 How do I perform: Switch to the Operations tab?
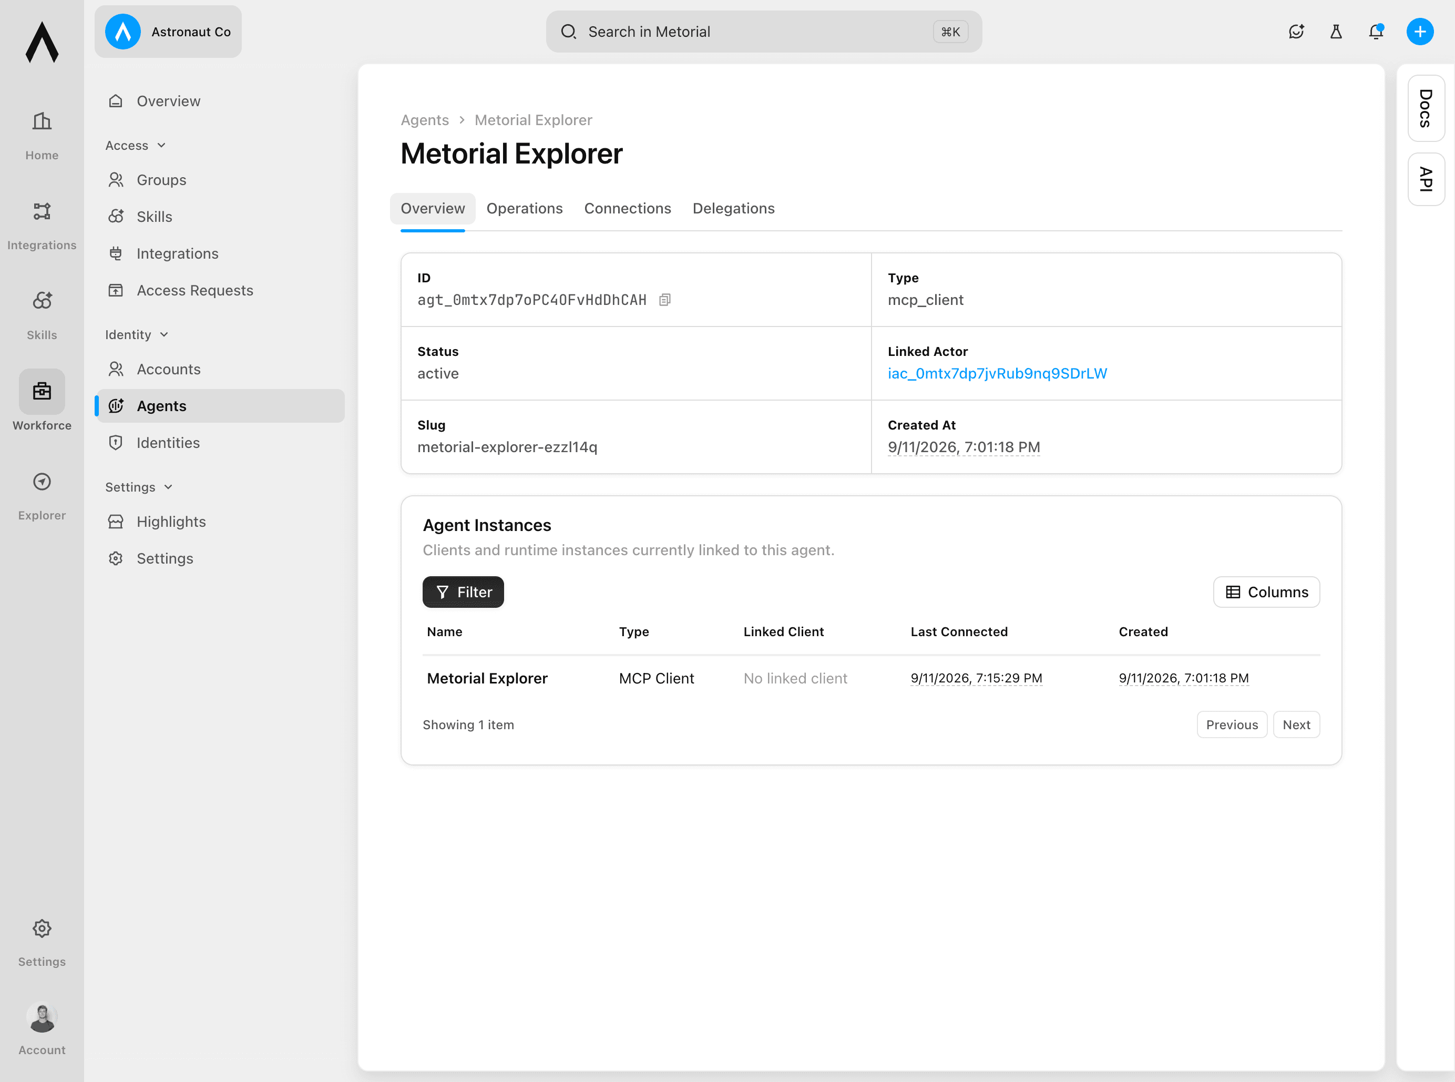click(525, 208)
